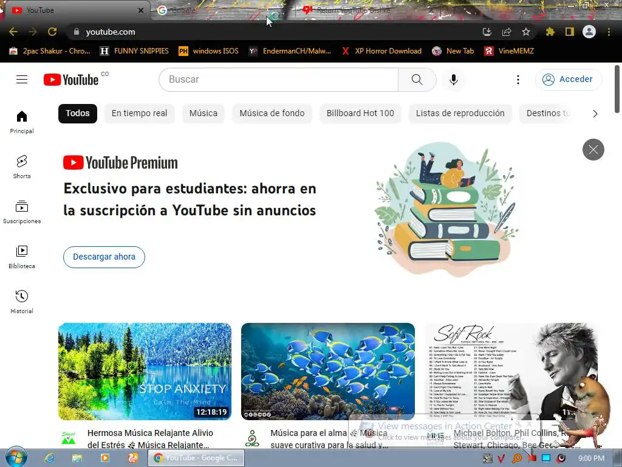Click the 9:00 PM system clock
Viewport: 622px width, 467px height.
(591, 458)
